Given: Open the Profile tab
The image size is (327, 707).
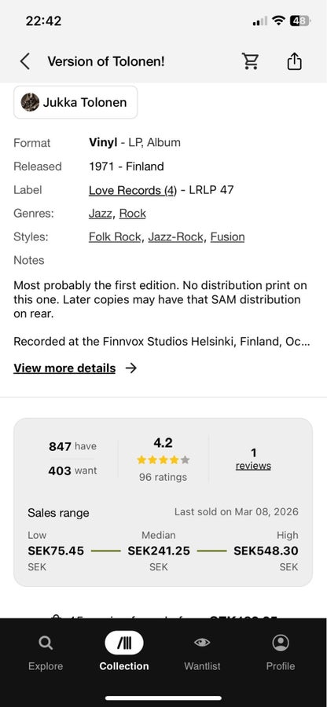Looking at the screenshot, I should pyautogui.click(x=281, y=651).
